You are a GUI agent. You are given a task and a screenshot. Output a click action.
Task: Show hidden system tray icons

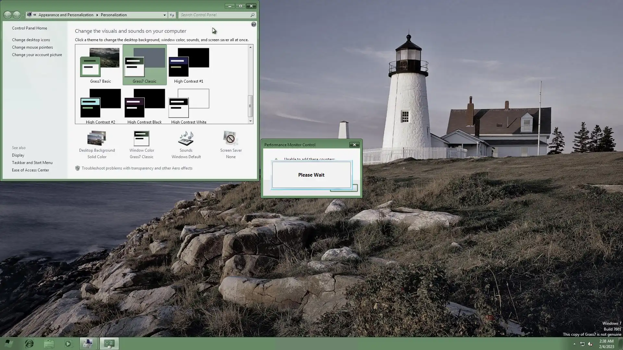(x=574, y=344)
